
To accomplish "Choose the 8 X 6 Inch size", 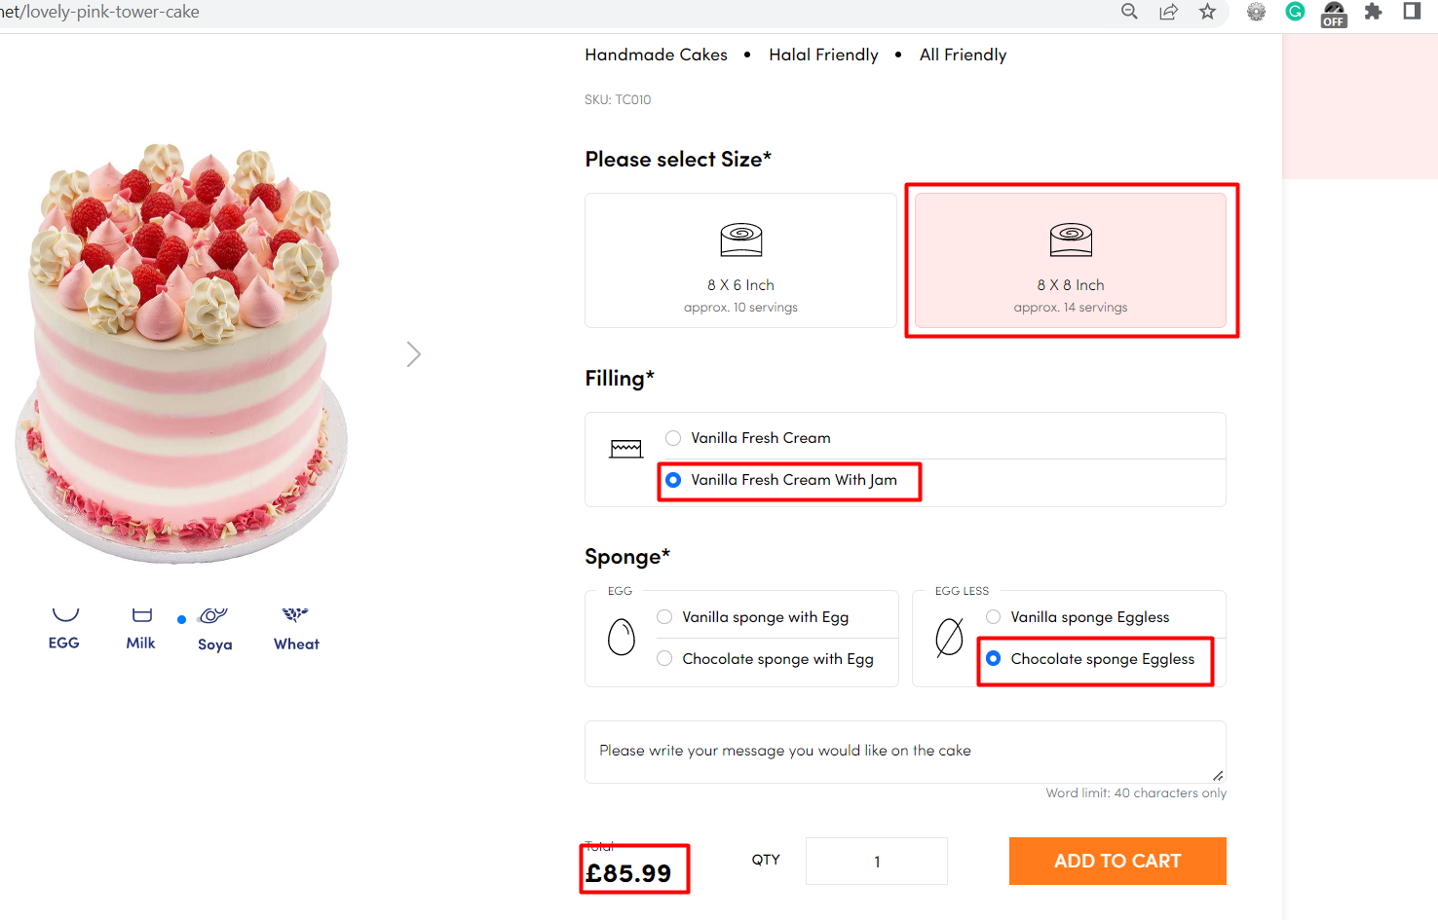I will [740, 260].
